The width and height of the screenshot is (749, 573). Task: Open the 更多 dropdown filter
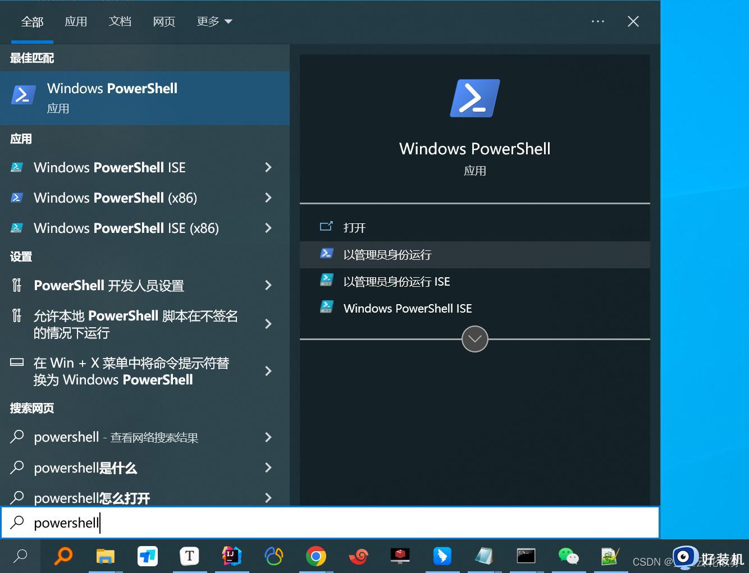pyautogui.click(x=214, y=21)
